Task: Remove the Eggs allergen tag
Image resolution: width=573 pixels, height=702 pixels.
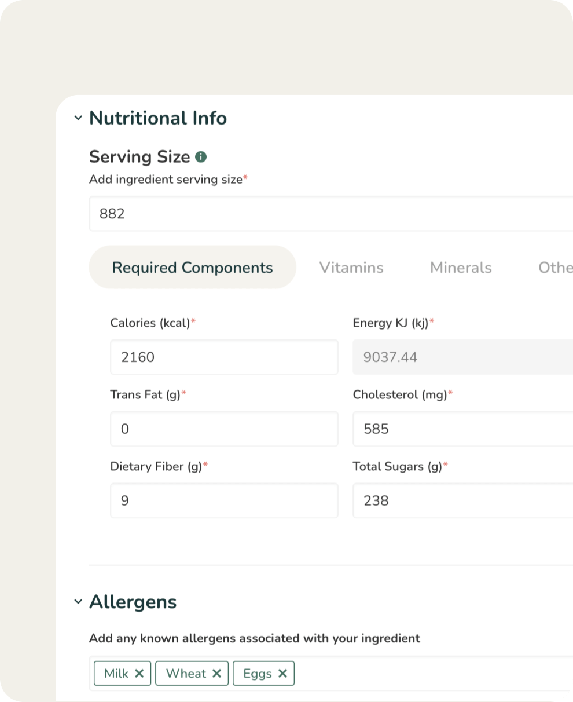Action: coord(282,673)
